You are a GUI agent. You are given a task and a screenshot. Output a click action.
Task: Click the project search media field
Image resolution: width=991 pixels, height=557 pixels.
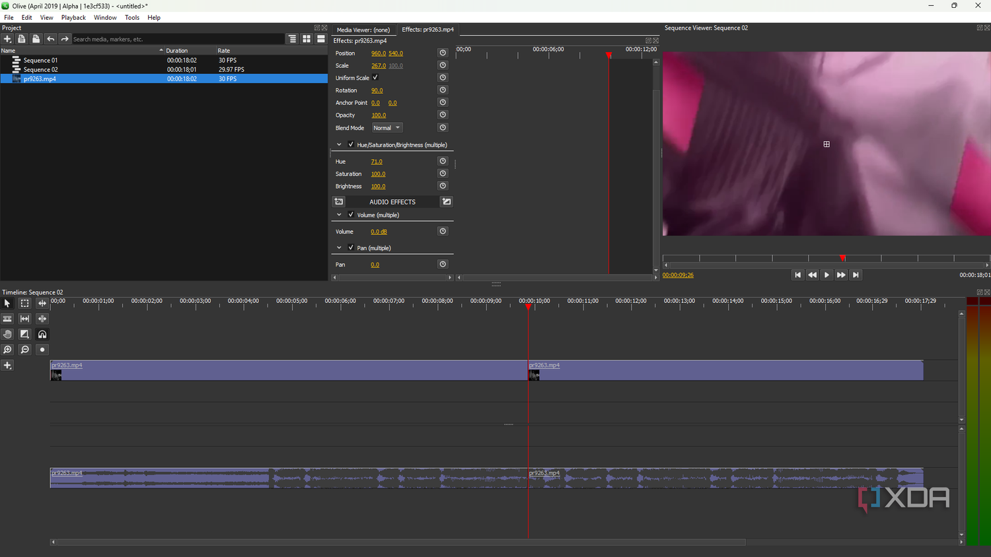tap(178, 39)
